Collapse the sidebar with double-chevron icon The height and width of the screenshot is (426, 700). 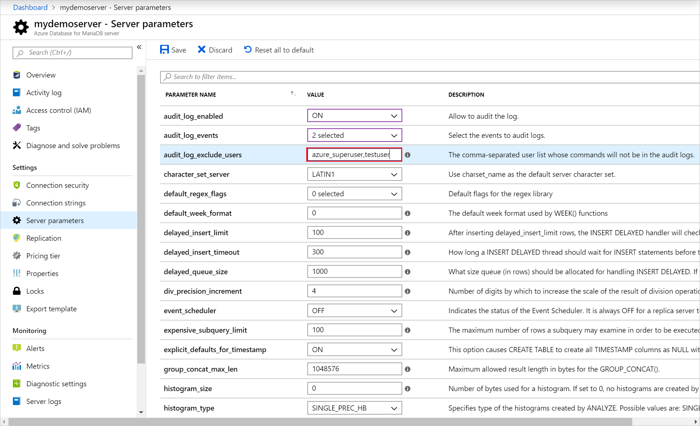(139, 47)
